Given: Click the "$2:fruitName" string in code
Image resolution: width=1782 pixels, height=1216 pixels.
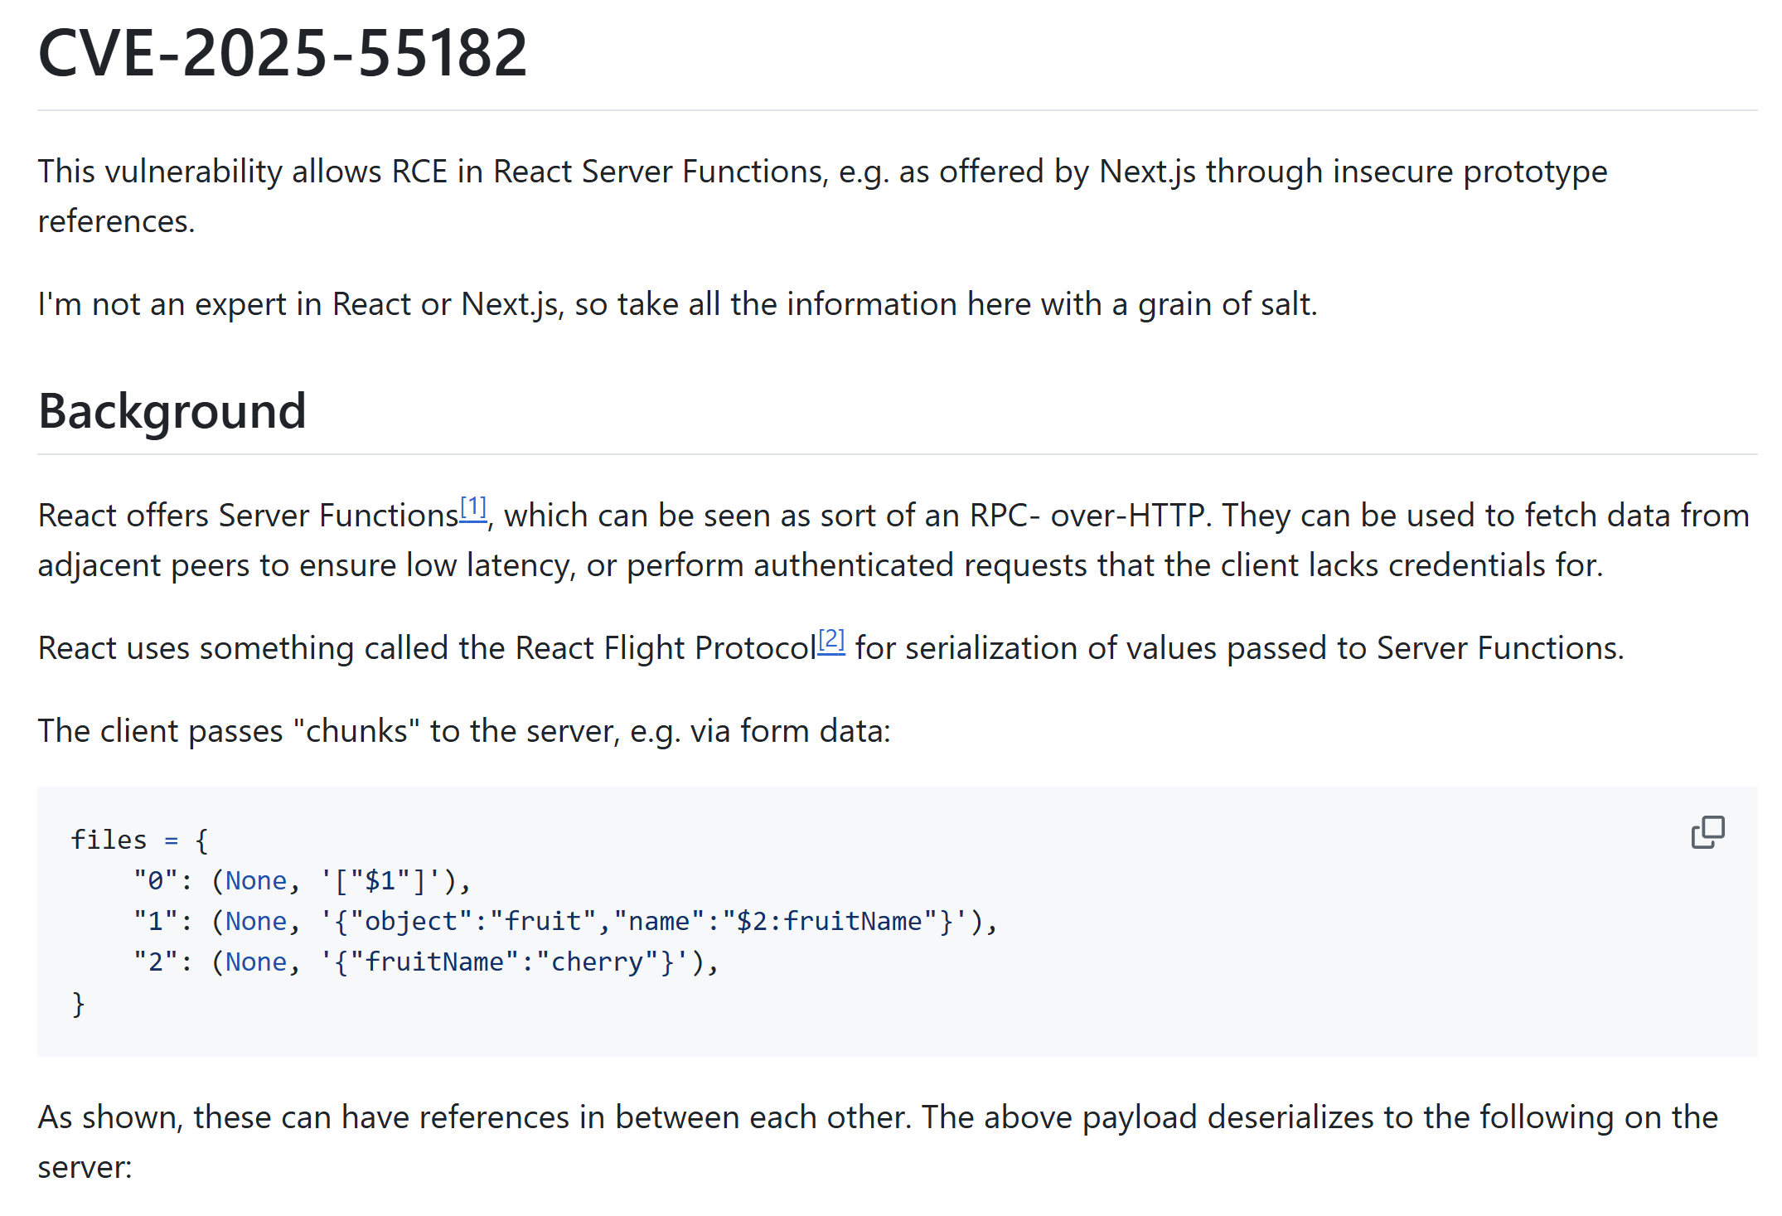Looking at the screenshot, I should pos(830,921).
